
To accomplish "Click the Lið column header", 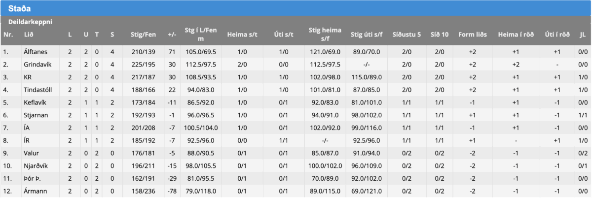I will 28,34.
